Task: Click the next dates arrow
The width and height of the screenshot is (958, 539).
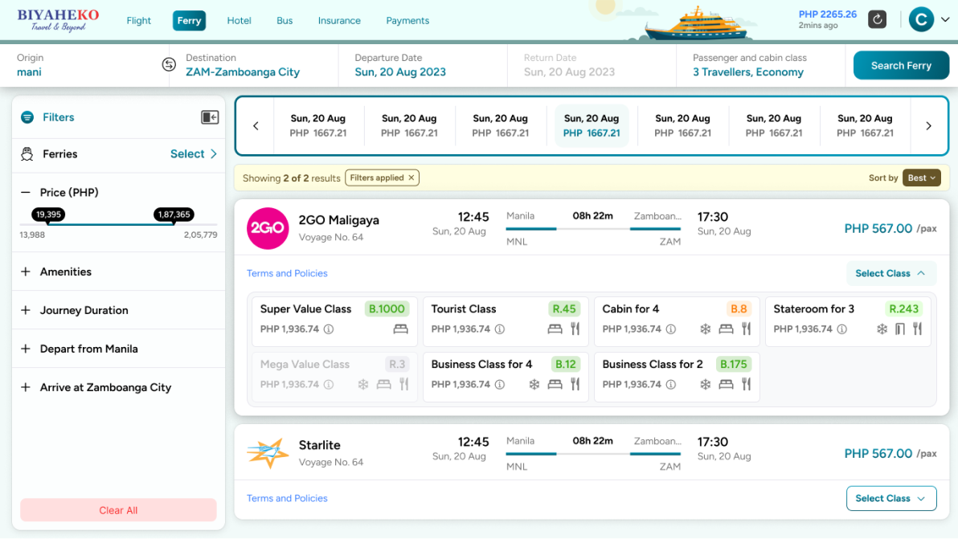Action: [928, 126]
